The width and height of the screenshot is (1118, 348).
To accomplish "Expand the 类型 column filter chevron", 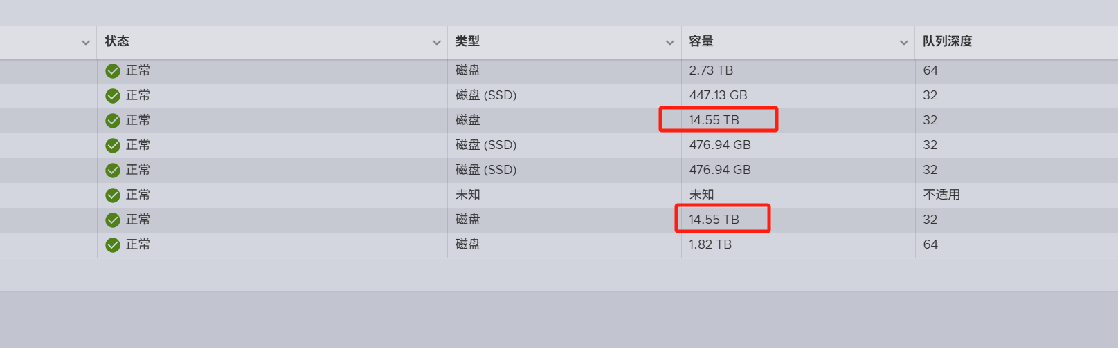I will 669,43.
